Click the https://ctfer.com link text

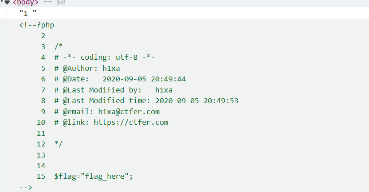(x=131, y=123)
